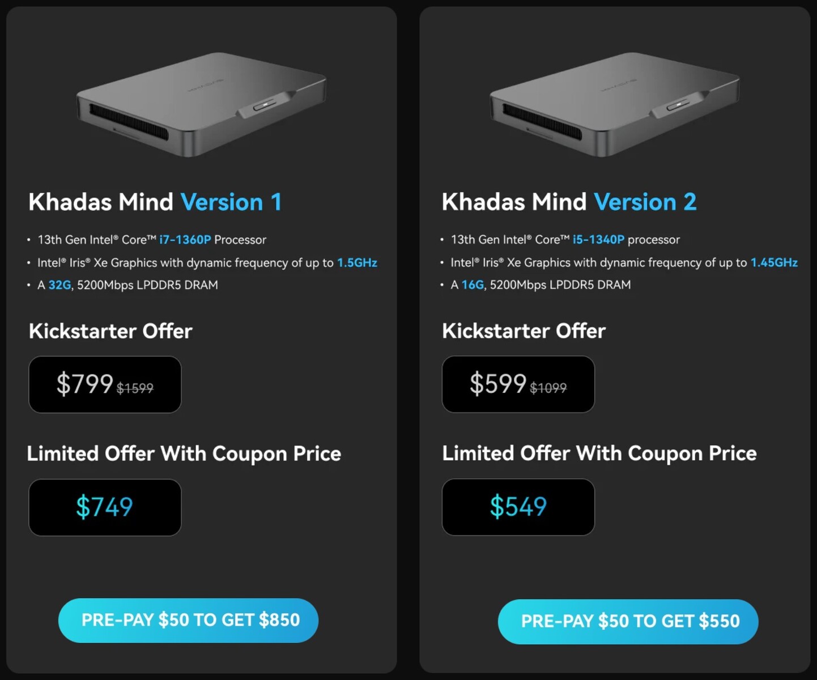Click the Khadas Mind Version 1 product image

201,104
